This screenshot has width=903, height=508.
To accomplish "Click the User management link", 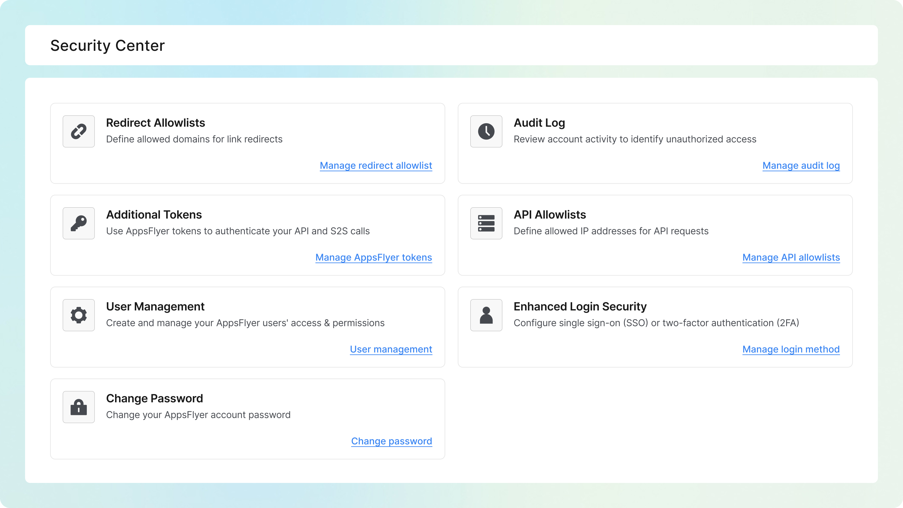I will tap(391, 349).
